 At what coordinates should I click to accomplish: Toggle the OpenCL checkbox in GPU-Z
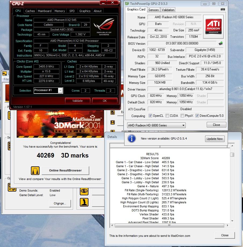click(x=150, y=116)
